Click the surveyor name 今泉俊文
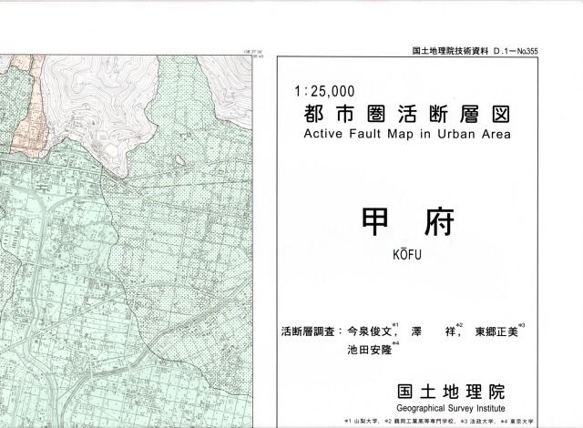 [x=370, y=331]
